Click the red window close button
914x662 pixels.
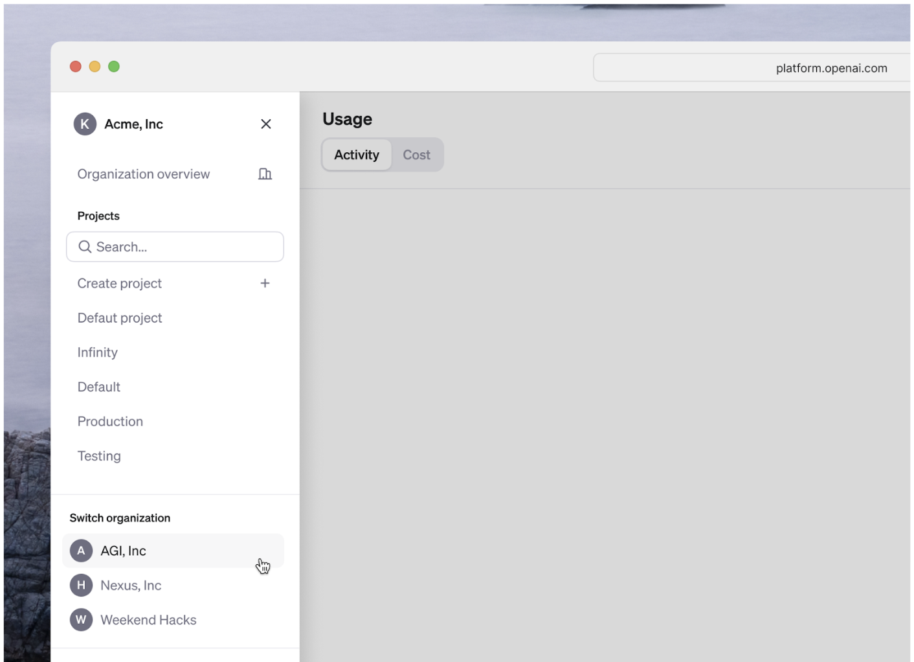[x=76, y=66]
